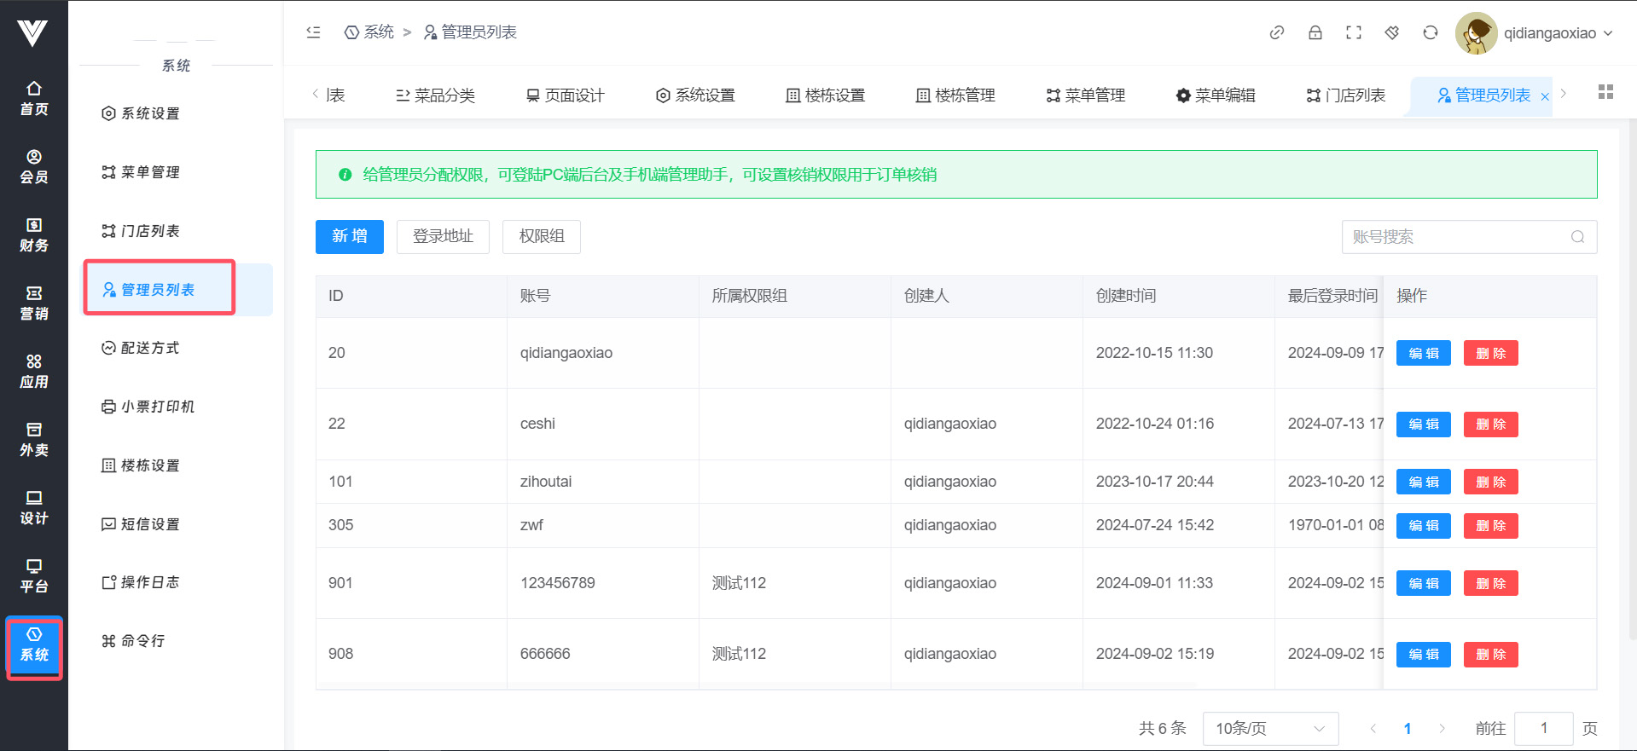
Task: Switch to the 菜单编辑 tab
Action: pos(1215,95)
